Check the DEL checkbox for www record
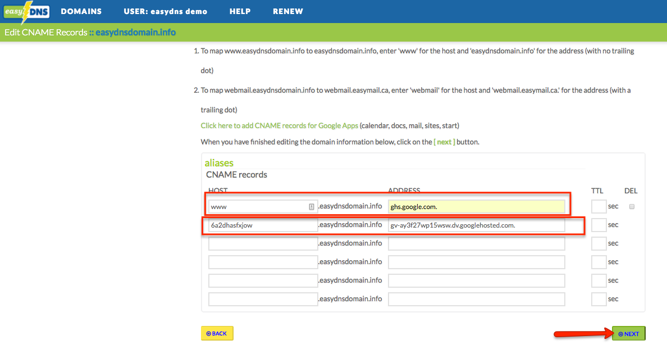 pos(632,206)
